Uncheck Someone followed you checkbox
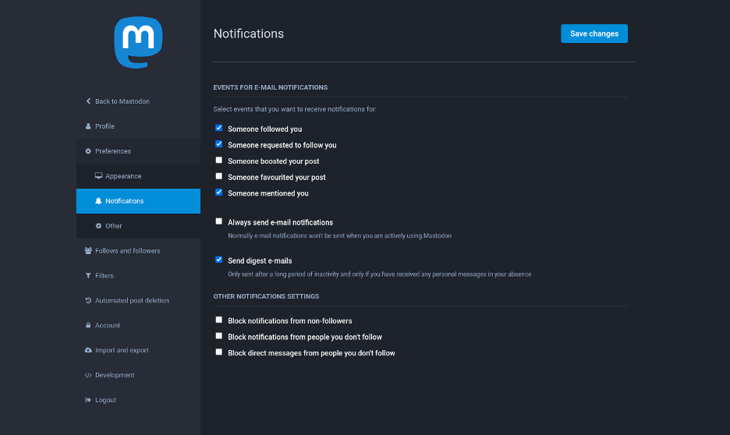 219,128
